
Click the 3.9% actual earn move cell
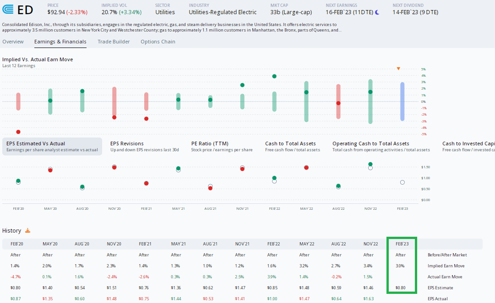coord(272,277)
